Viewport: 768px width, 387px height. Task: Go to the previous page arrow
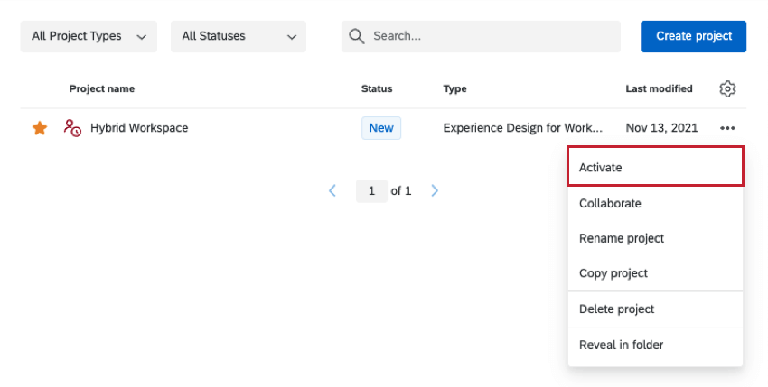(x=332, y=191)
